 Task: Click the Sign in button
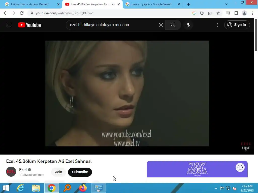coord(237,25)
